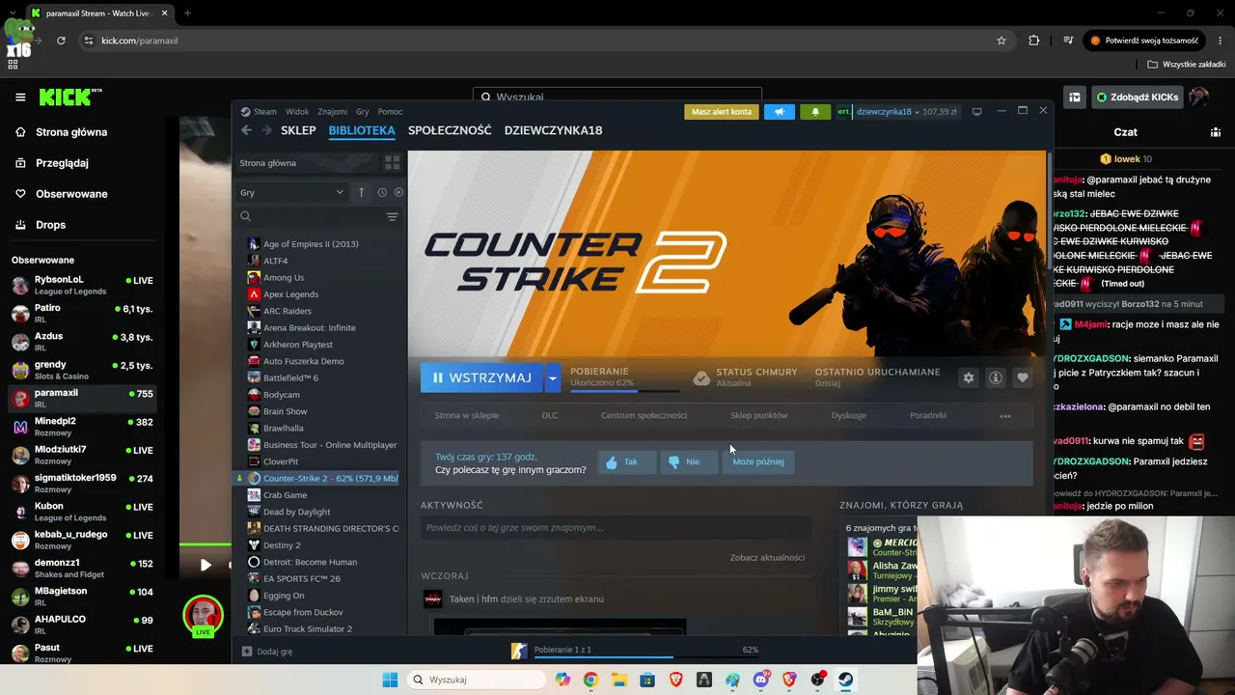Toggle library sort order arrow
Image resolution: width=1235 pixels, height=695 pixels.
[362, 192]
